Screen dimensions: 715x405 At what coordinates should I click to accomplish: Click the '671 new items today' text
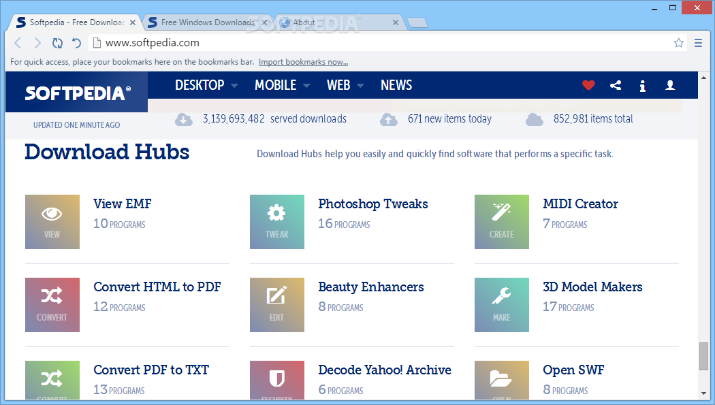[449, 119]
